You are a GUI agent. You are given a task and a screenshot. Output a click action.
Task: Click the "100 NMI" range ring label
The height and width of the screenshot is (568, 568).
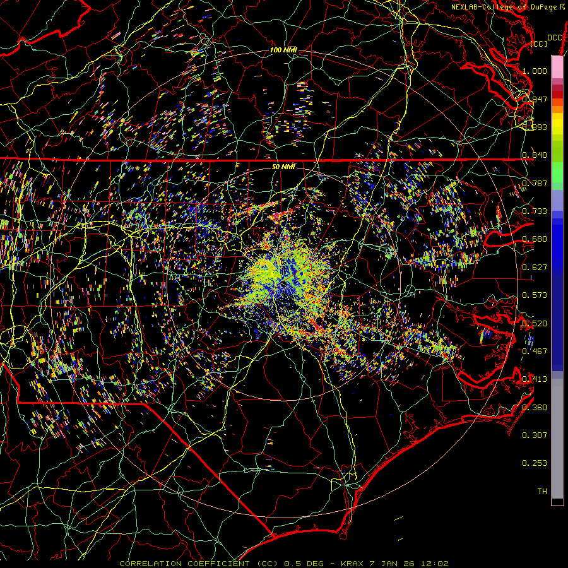coord(283,50)
